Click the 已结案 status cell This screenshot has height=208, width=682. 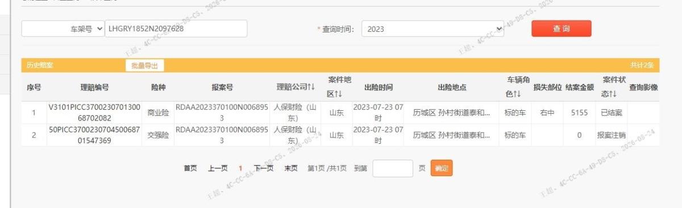[x=612, y=113]
